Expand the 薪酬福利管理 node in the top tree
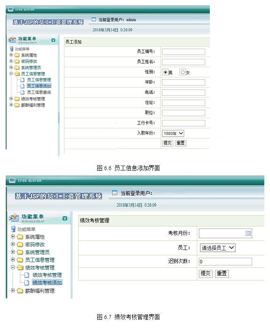The height and width of the screenshot is (334, 270). point(11,105)
